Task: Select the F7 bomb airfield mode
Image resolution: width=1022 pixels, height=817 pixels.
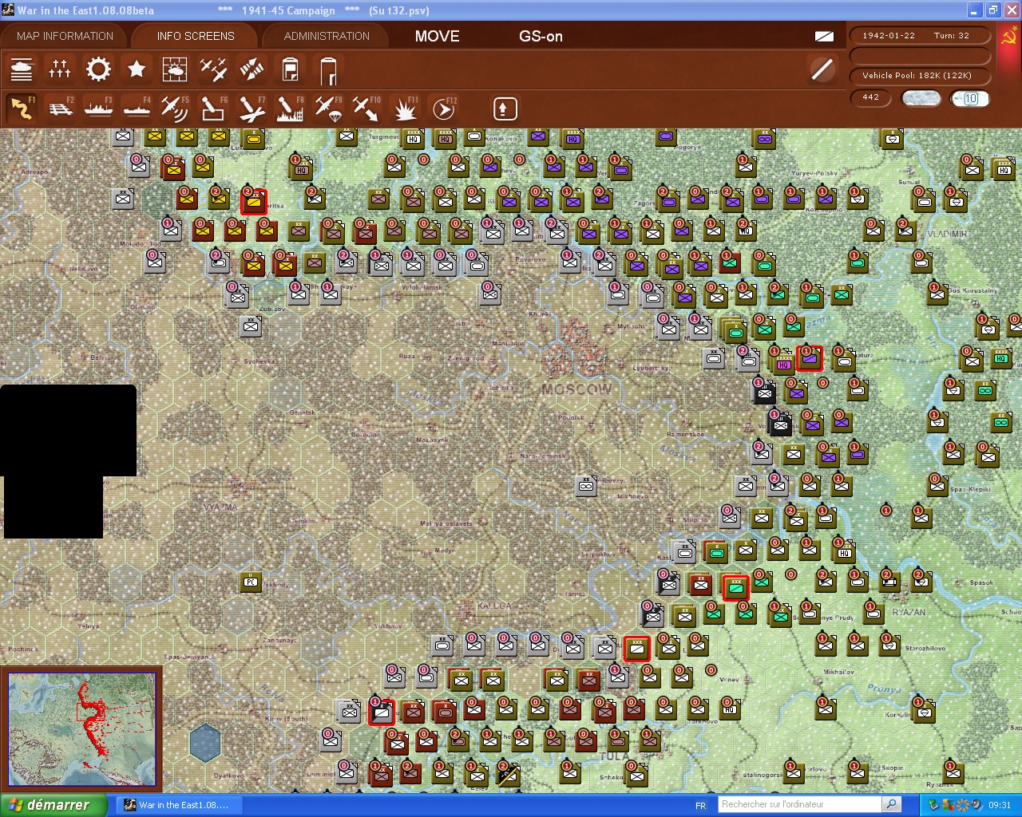Action: pyautogui.click(x=252, y=109)
